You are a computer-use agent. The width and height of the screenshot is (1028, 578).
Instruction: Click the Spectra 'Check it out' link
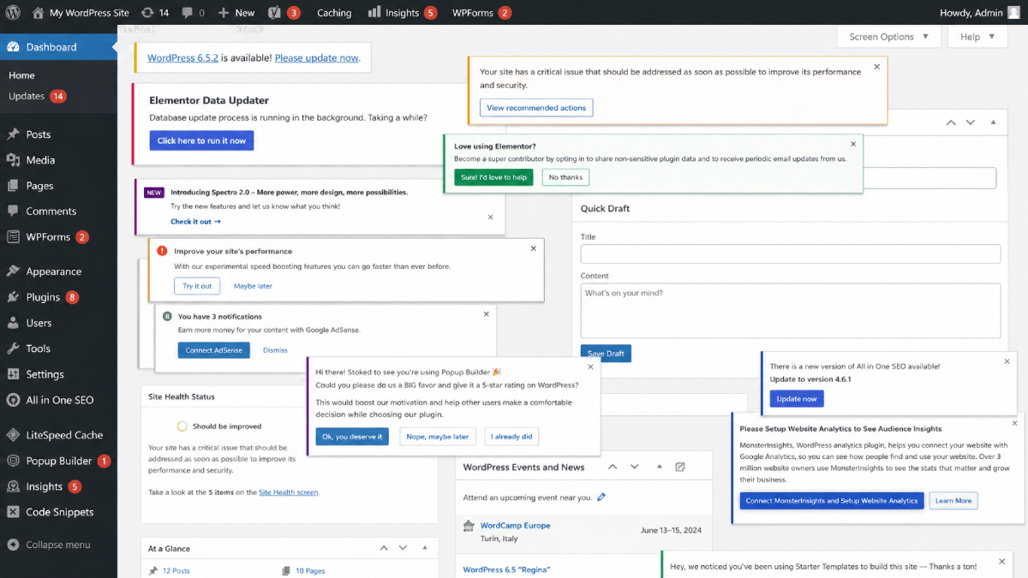(x=195, y=222)
